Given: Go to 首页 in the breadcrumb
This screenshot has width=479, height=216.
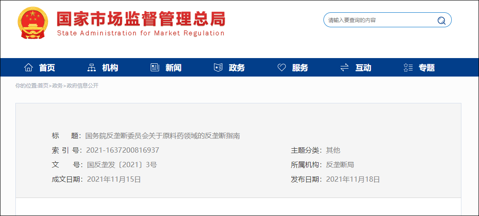Looking at the screenshot, I should [43, 86].
